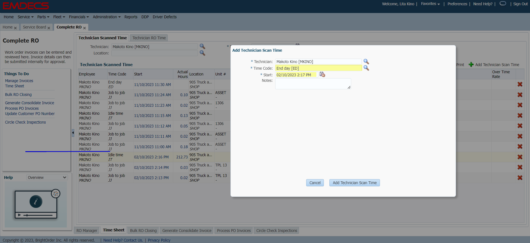Open the Financials menu dropdown
This screenshot has height=243, width=530.
pos(79,17)
